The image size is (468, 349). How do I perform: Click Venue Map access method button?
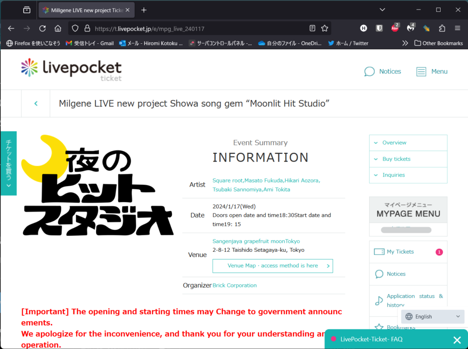click(272, 266)
